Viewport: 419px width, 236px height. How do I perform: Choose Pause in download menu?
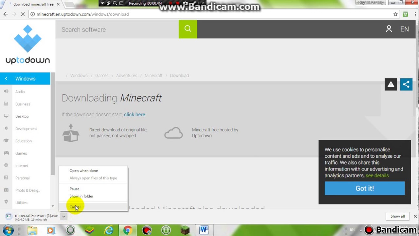tap(74, 189)
